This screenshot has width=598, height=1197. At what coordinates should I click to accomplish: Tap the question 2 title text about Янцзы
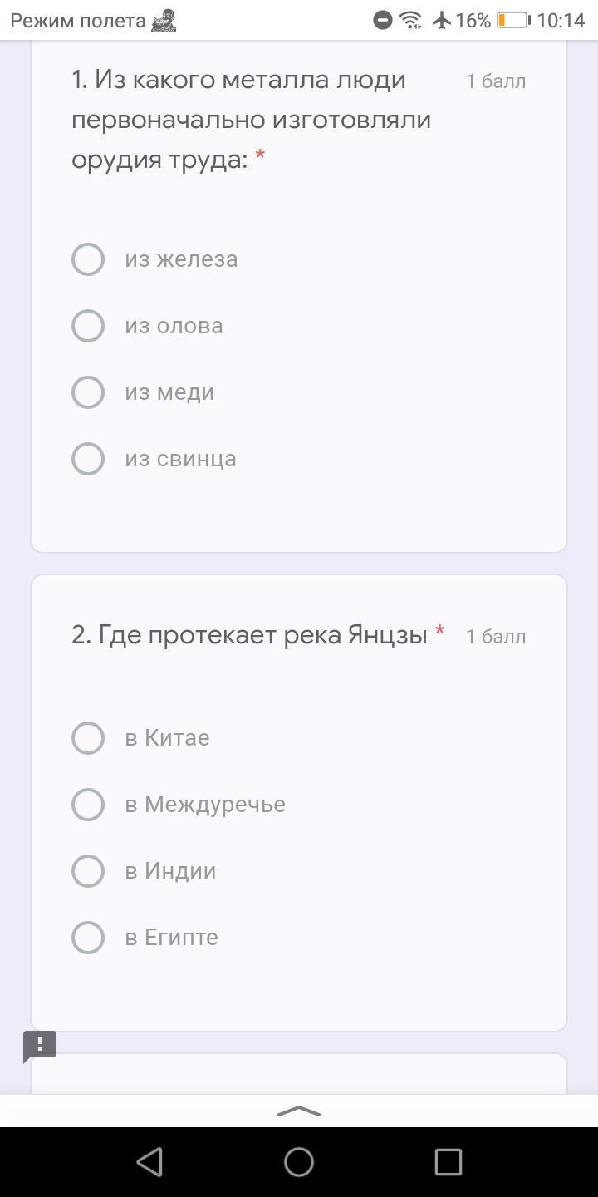249,635
